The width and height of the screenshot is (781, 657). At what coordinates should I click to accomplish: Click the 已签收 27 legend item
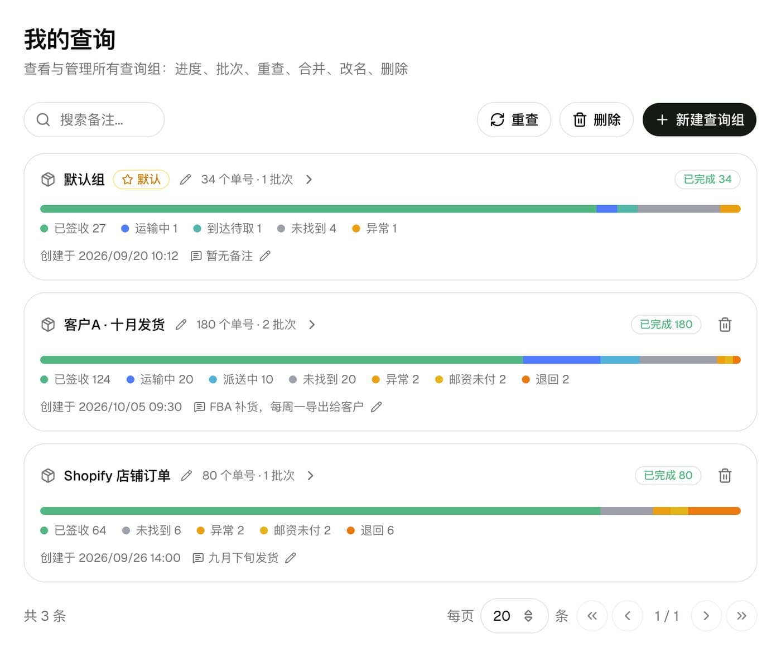pos(73,229)
